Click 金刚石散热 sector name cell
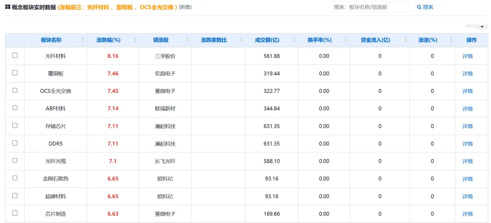The image size is (491, 223). click(x=55, y=179)
